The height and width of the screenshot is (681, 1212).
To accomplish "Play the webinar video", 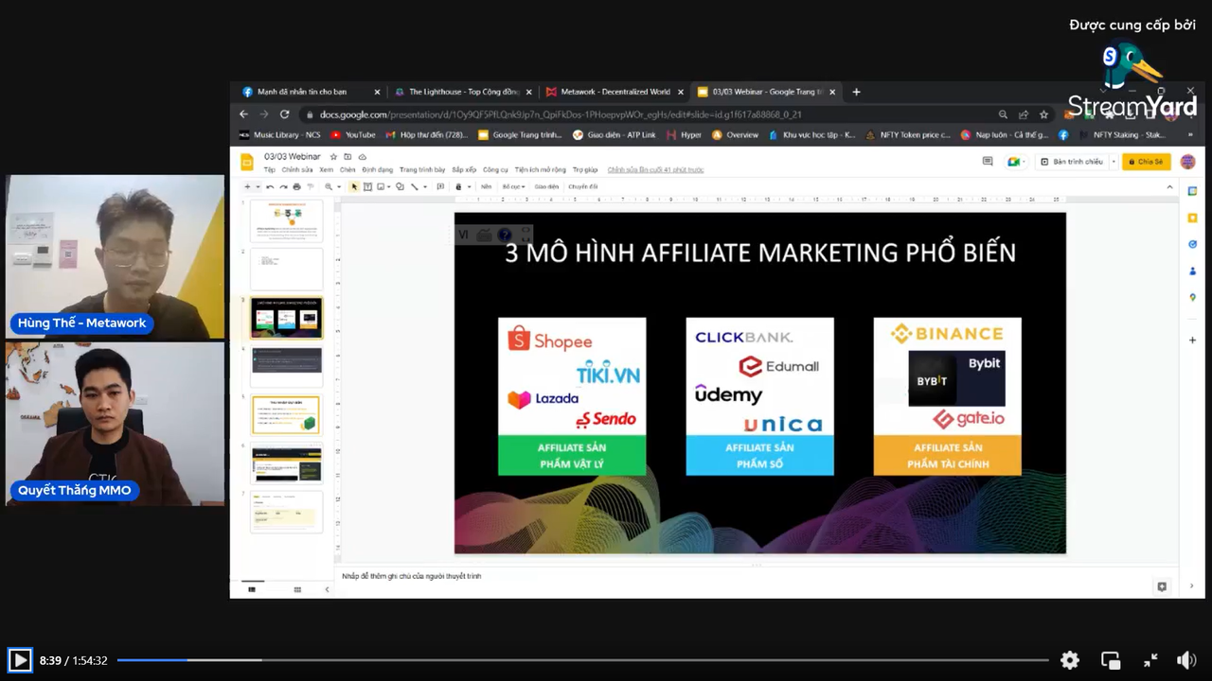I will [x=19, y=660].
